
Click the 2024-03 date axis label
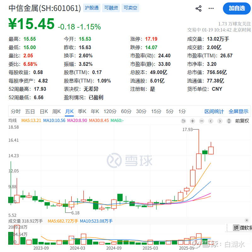(x=77, y=248)
